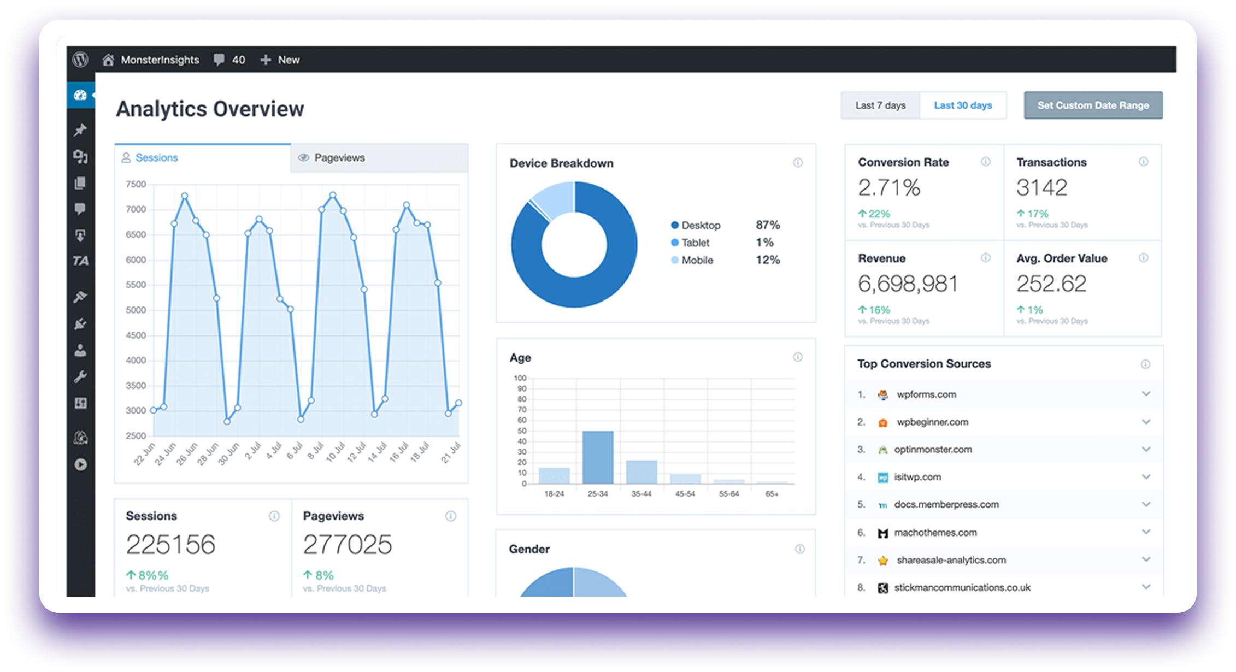
Task: Select the Last 30 days range
Action: click(963, 105)
